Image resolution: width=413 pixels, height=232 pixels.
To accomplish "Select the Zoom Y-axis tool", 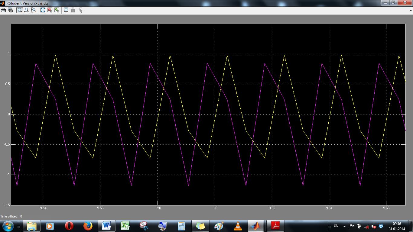I will (x=34, y=10).
